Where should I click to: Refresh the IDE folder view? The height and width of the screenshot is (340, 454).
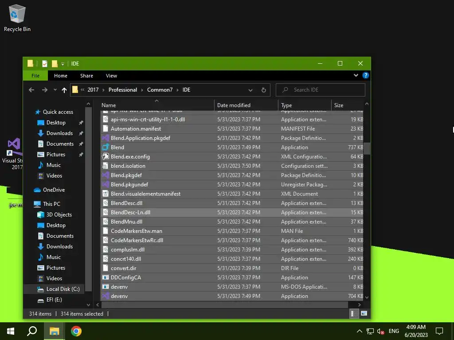[x=263, y=90]
